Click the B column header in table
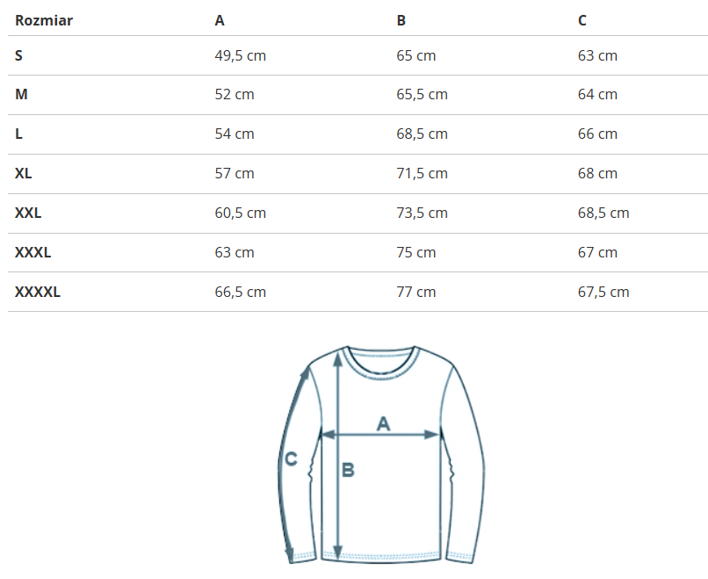708x579 pixels. [401, 20]
